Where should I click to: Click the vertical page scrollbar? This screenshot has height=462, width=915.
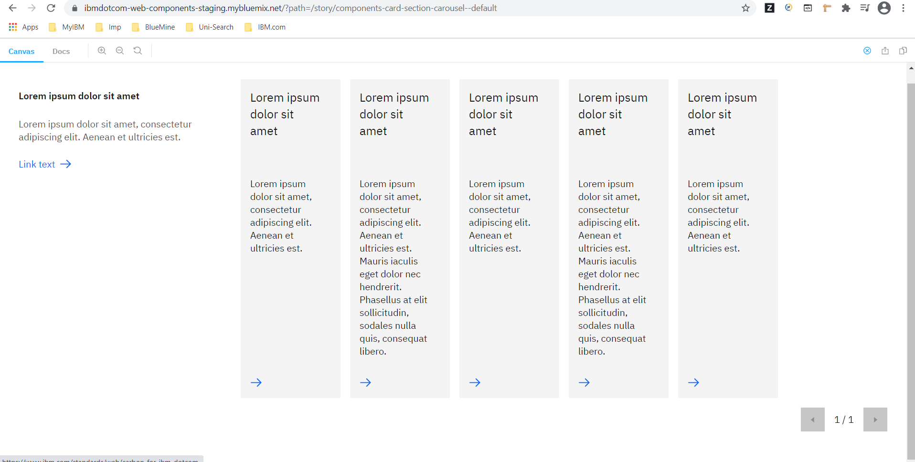tap(911, 272)
